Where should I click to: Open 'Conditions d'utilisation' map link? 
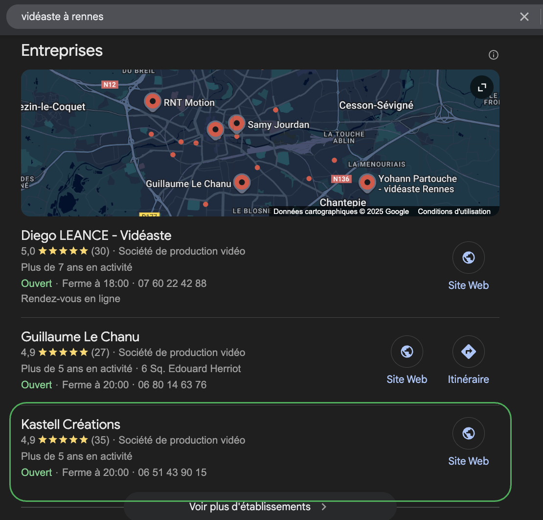tap(454, 212)
